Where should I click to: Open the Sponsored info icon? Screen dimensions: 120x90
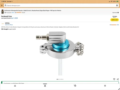(118, 12)
